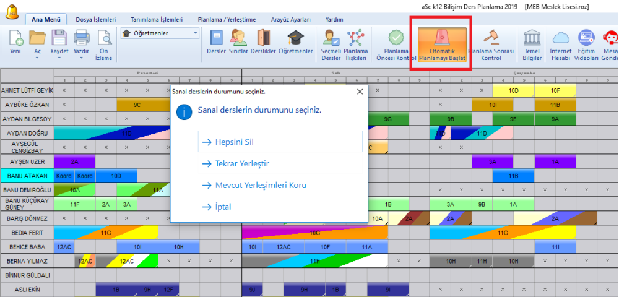Image resolution: width=619 pixels, height=297 pixels.
Task: Switch to Ana Menü tab
Action: click(46, 19)
